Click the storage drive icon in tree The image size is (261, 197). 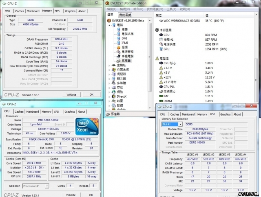pyautogui.click(x=114, y=88)
